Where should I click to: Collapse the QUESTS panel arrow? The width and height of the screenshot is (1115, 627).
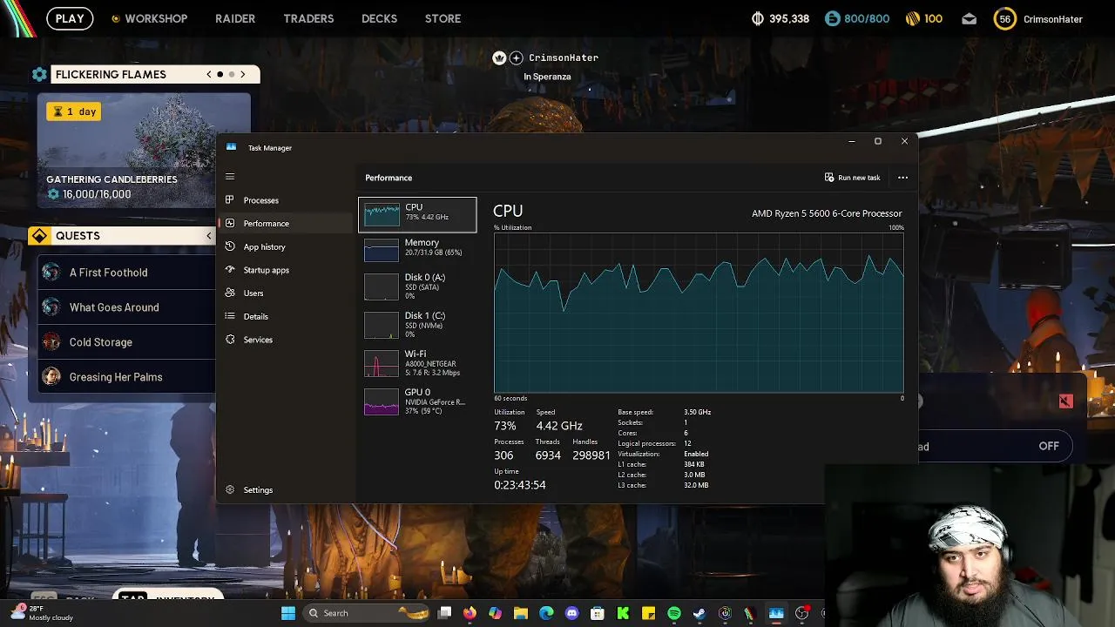(209, 236)
